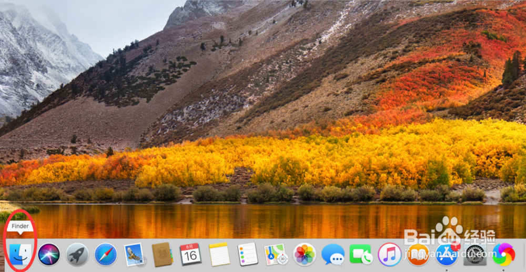Open iTunes music note icon
Image resolution: width=526 pixels, height=272 pixels.
click(389, 254)
